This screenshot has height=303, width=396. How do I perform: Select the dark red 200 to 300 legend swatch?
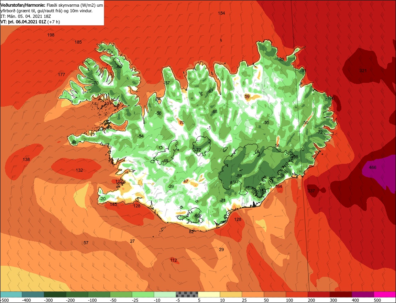(319, 294)
